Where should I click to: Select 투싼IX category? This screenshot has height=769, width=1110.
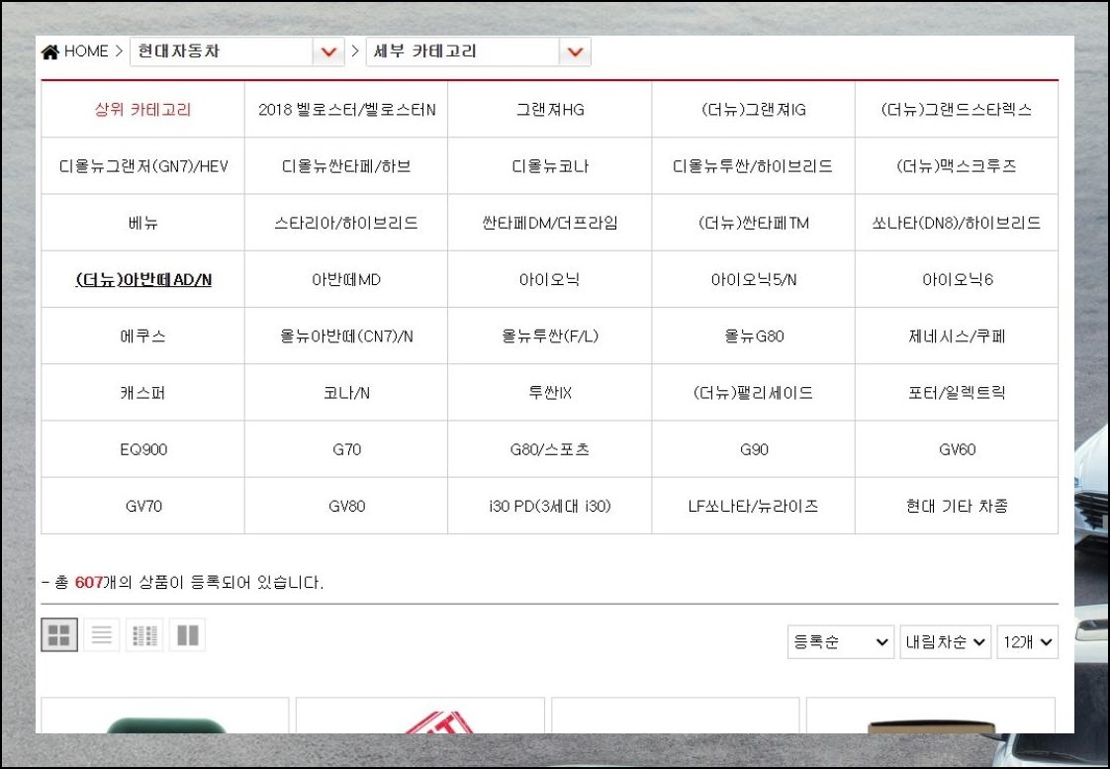pos(550,393)
